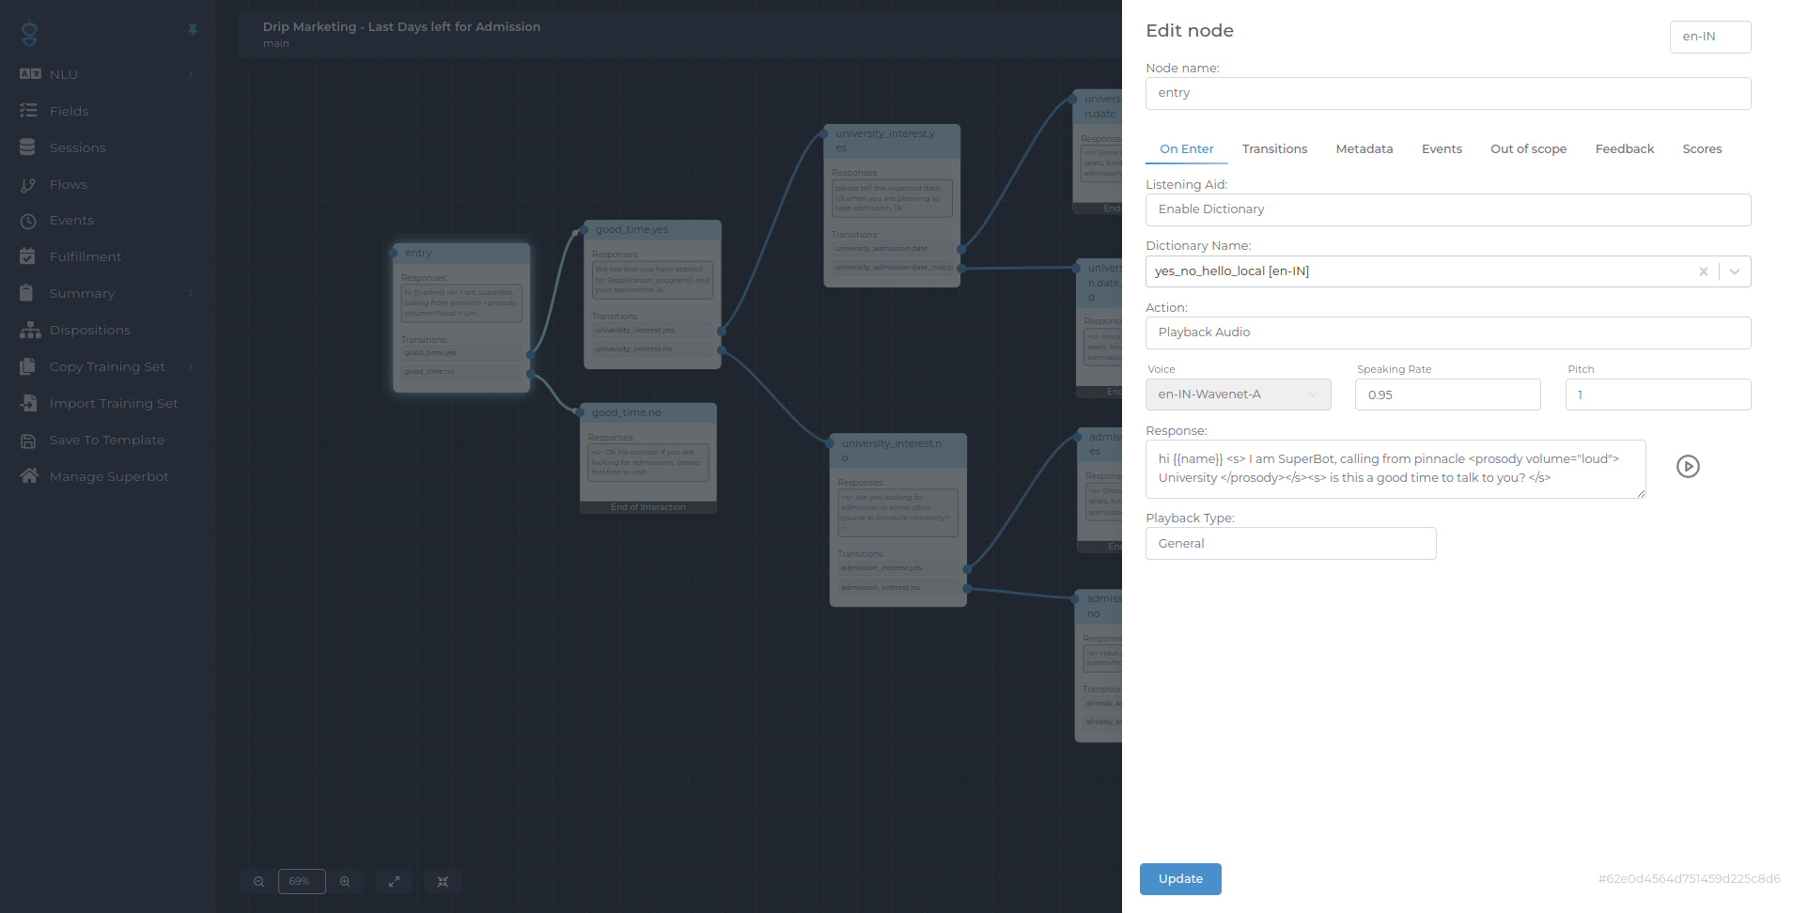Viewport: 1793px width, 913px height.
Task: Switch to the Out of scope tab
Action: tap(1528, 149)
